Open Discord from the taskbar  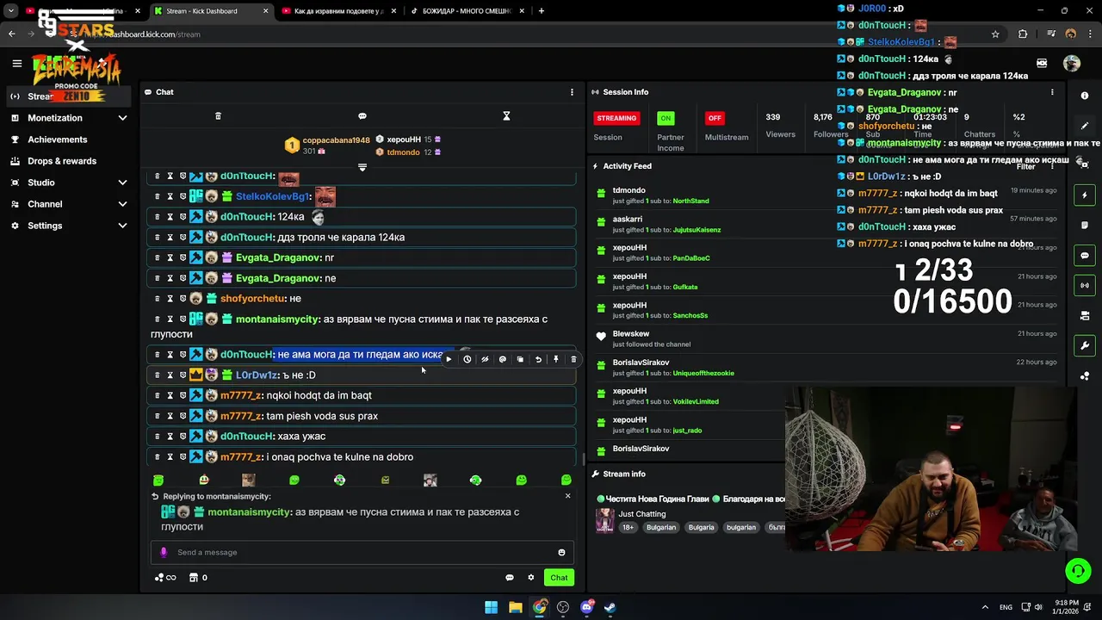pos(587,607)
